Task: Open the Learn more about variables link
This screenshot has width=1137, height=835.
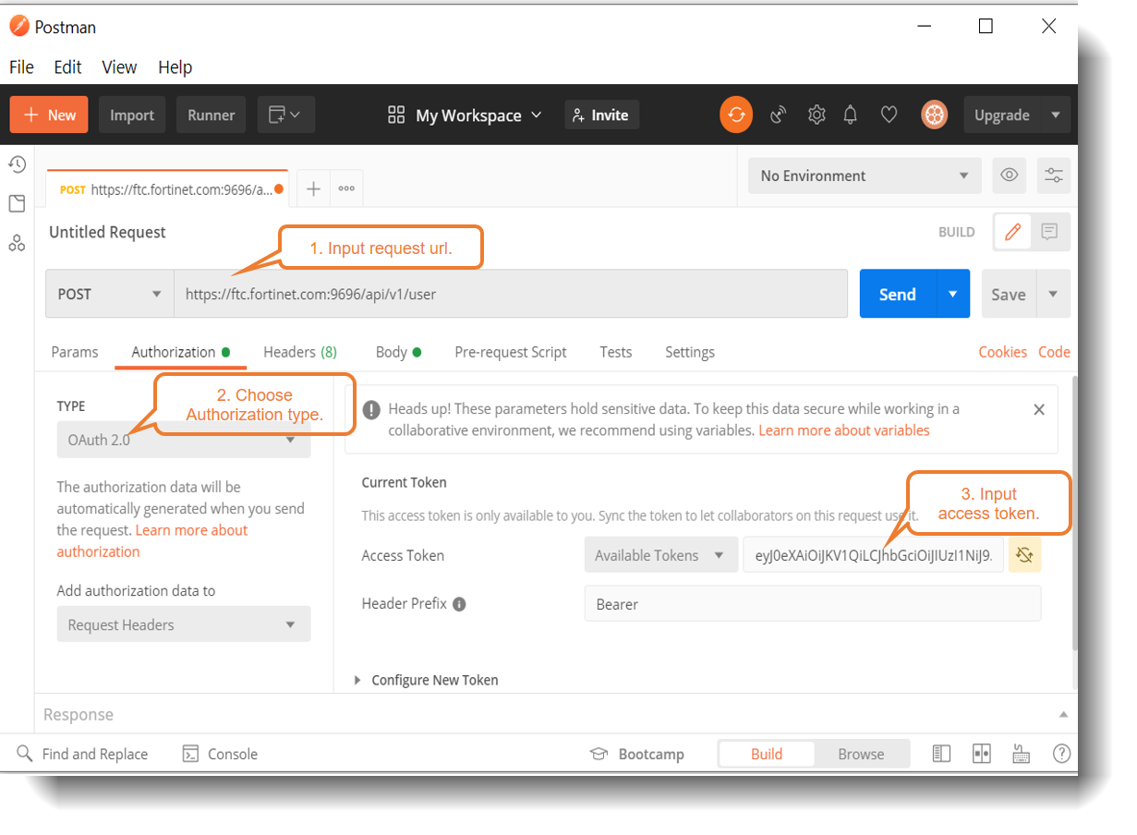Action: tap(843, 430)
